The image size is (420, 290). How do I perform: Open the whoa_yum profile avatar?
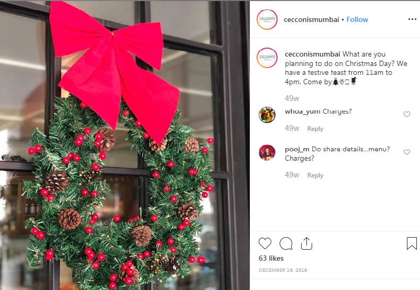[x=267, y=115]
